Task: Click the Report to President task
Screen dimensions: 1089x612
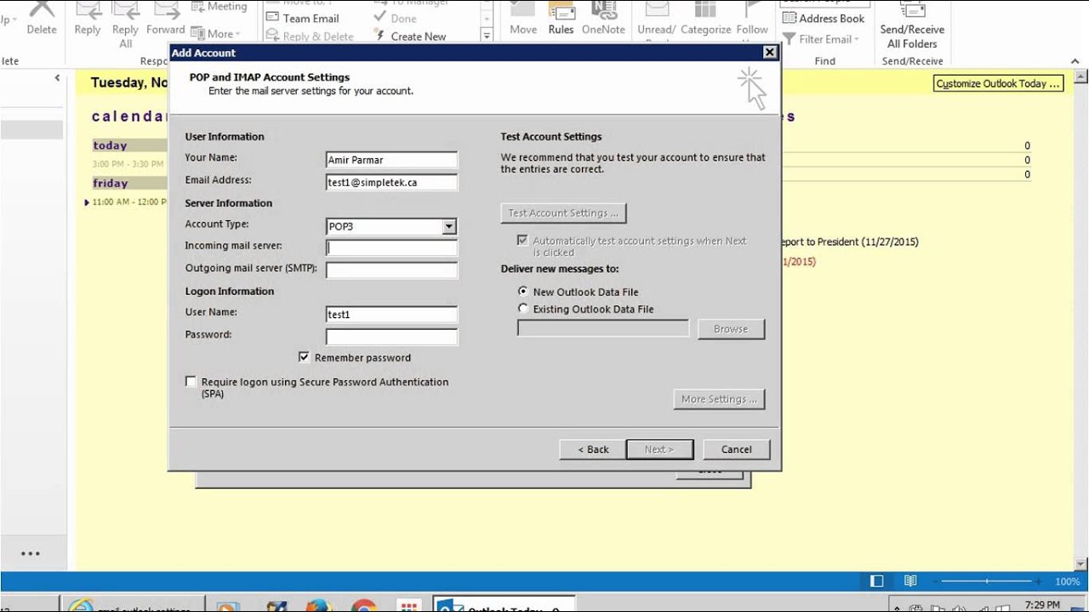Action: [x=850, y=241]
